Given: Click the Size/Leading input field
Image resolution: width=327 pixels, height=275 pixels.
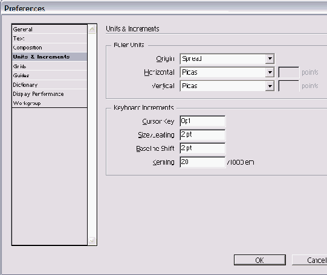Looking at the screenshot, I should (202, 135).
